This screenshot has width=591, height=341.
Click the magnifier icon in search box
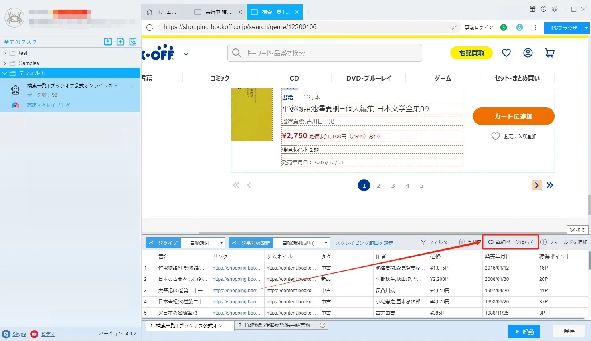tap(237, 53)
